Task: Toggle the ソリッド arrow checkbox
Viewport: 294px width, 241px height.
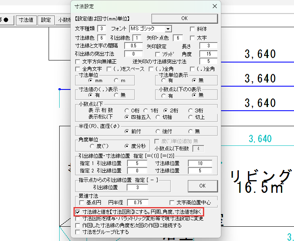Action: 158,54
